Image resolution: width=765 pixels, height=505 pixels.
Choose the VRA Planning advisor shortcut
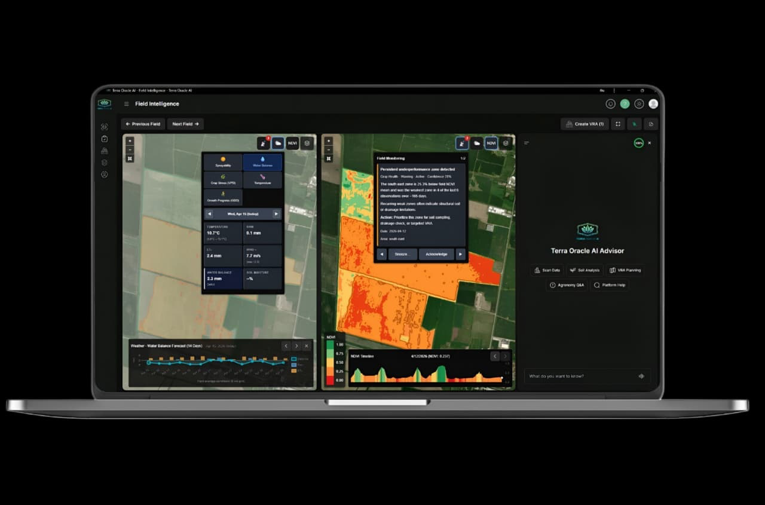tap(625, 270)
